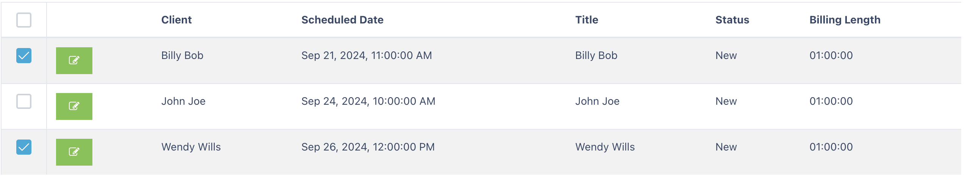Click the Wendy Wills title cell
965x180 pixels.
[x=605, y=147]
